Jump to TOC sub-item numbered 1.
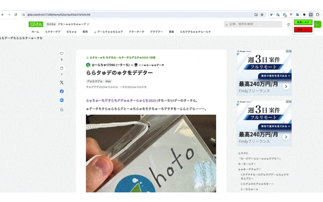The width and height of the screenshot is (323, 202). click(264, 176)
